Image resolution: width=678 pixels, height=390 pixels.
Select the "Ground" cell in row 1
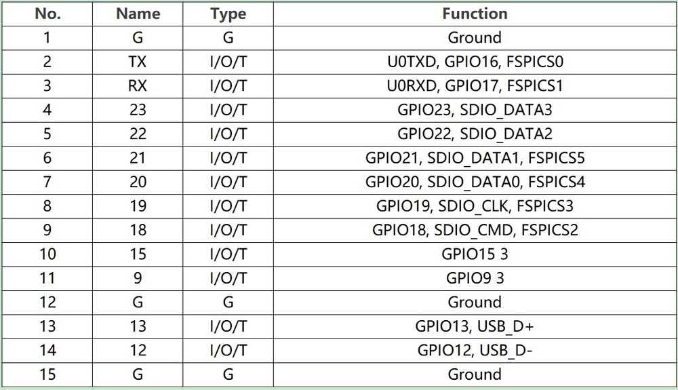[475, 38]
